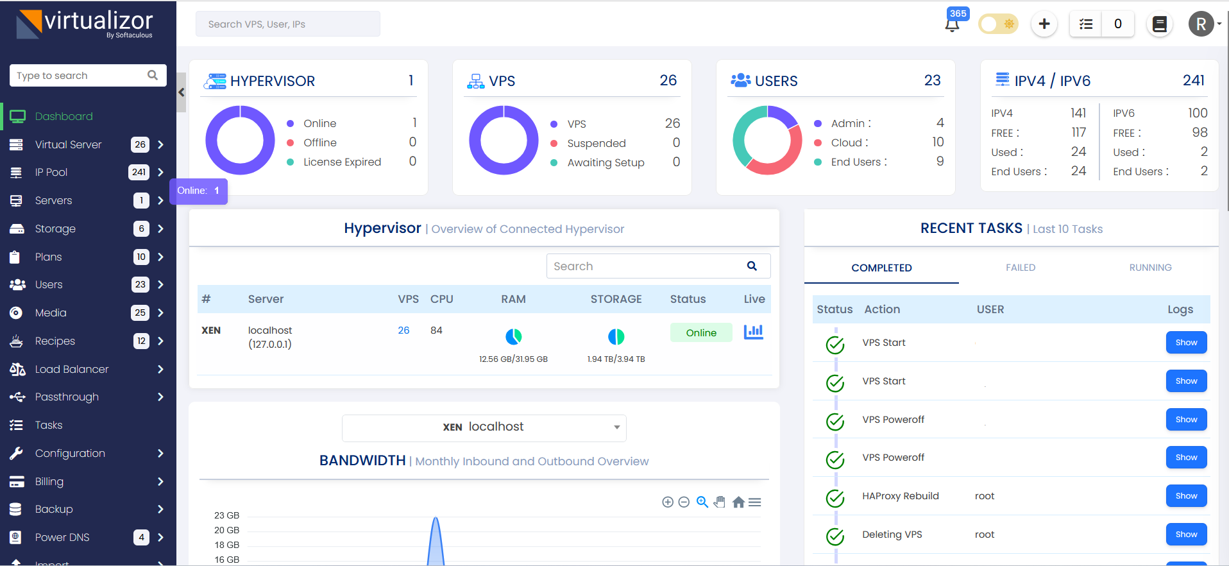The height and width of the screenshot is (566, 1229).
Task: Click the hypervisor search magnifier button
Action: click(x=752, y=266)
